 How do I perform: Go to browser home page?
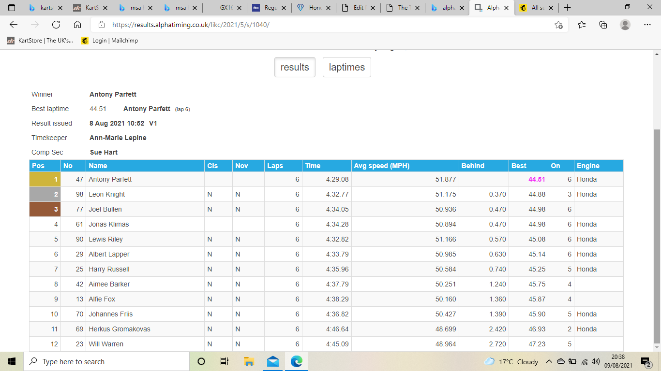coord(77,25)
